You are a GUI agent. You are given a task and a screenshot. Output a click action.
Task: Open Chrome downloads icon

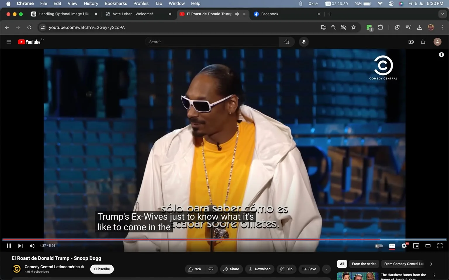pyautogui.click(x=419, y=27)
